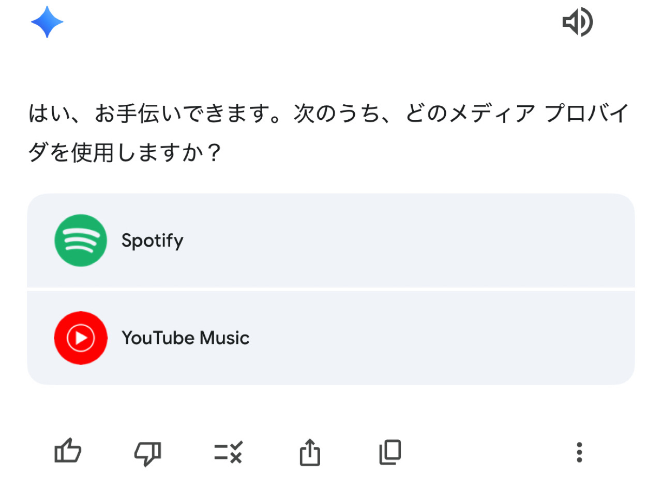Select the Spotify text label
The height and width of the screenshot is (478, 662).
(x=153, y=241)
